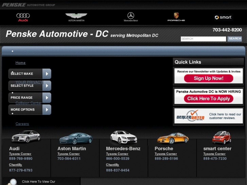This screenshot has height=185, width=247.
Task: Click the magnifier icon at bottom left
Action: (13, 182)
